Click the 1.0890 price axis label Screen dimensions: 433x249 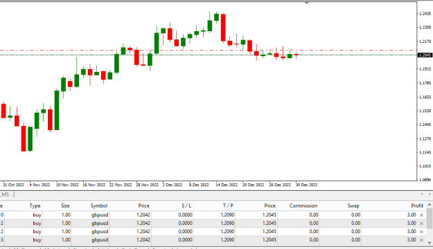pyautogui.click(x=425, y=180)
